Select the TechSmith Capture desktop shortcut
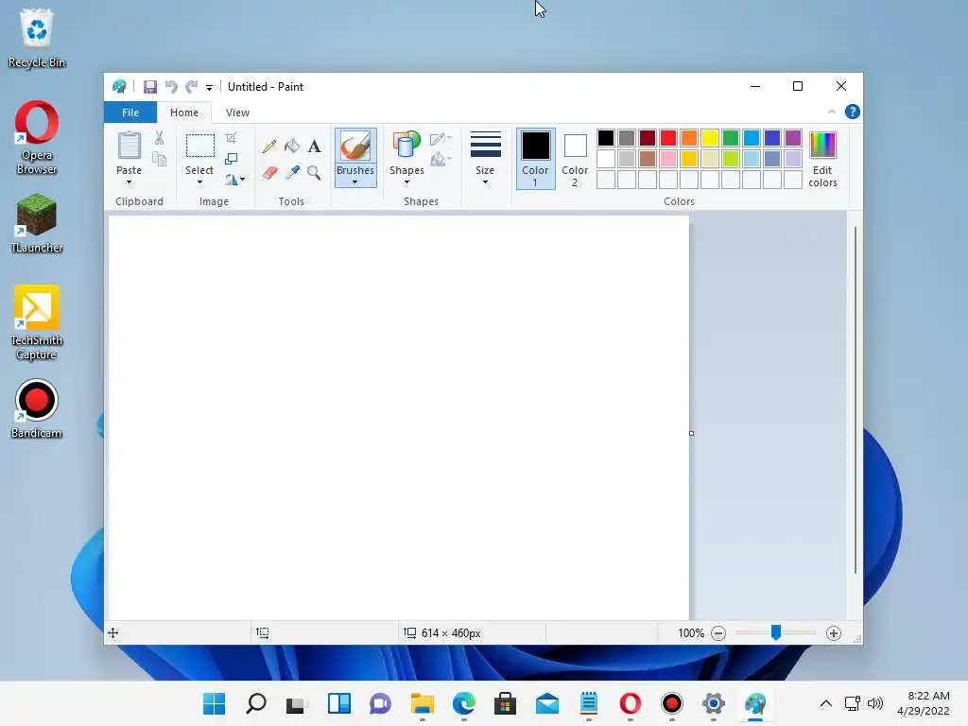Screen dimensions: 968x726 [37, 323]
